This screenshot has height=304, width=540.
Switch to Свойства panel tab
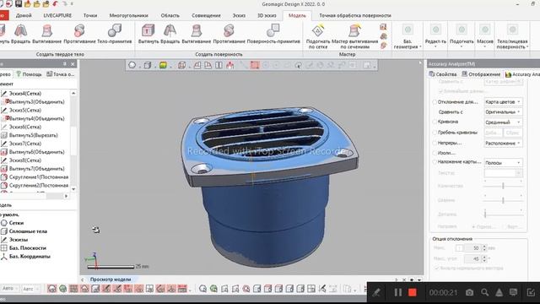443,74
